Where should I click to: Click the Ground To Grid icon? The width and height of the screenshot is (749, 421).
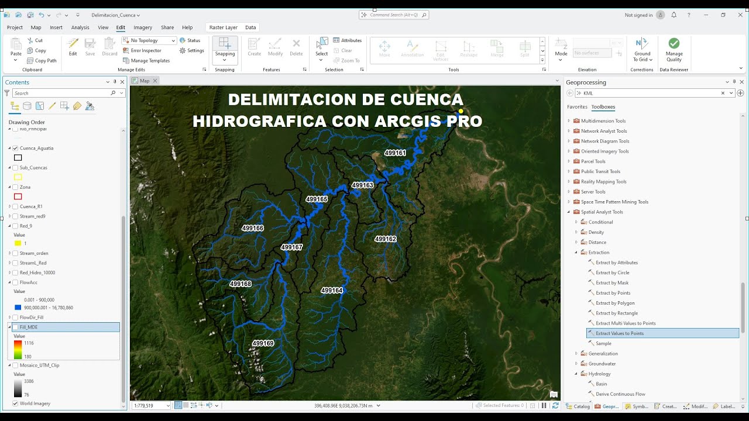642,43
